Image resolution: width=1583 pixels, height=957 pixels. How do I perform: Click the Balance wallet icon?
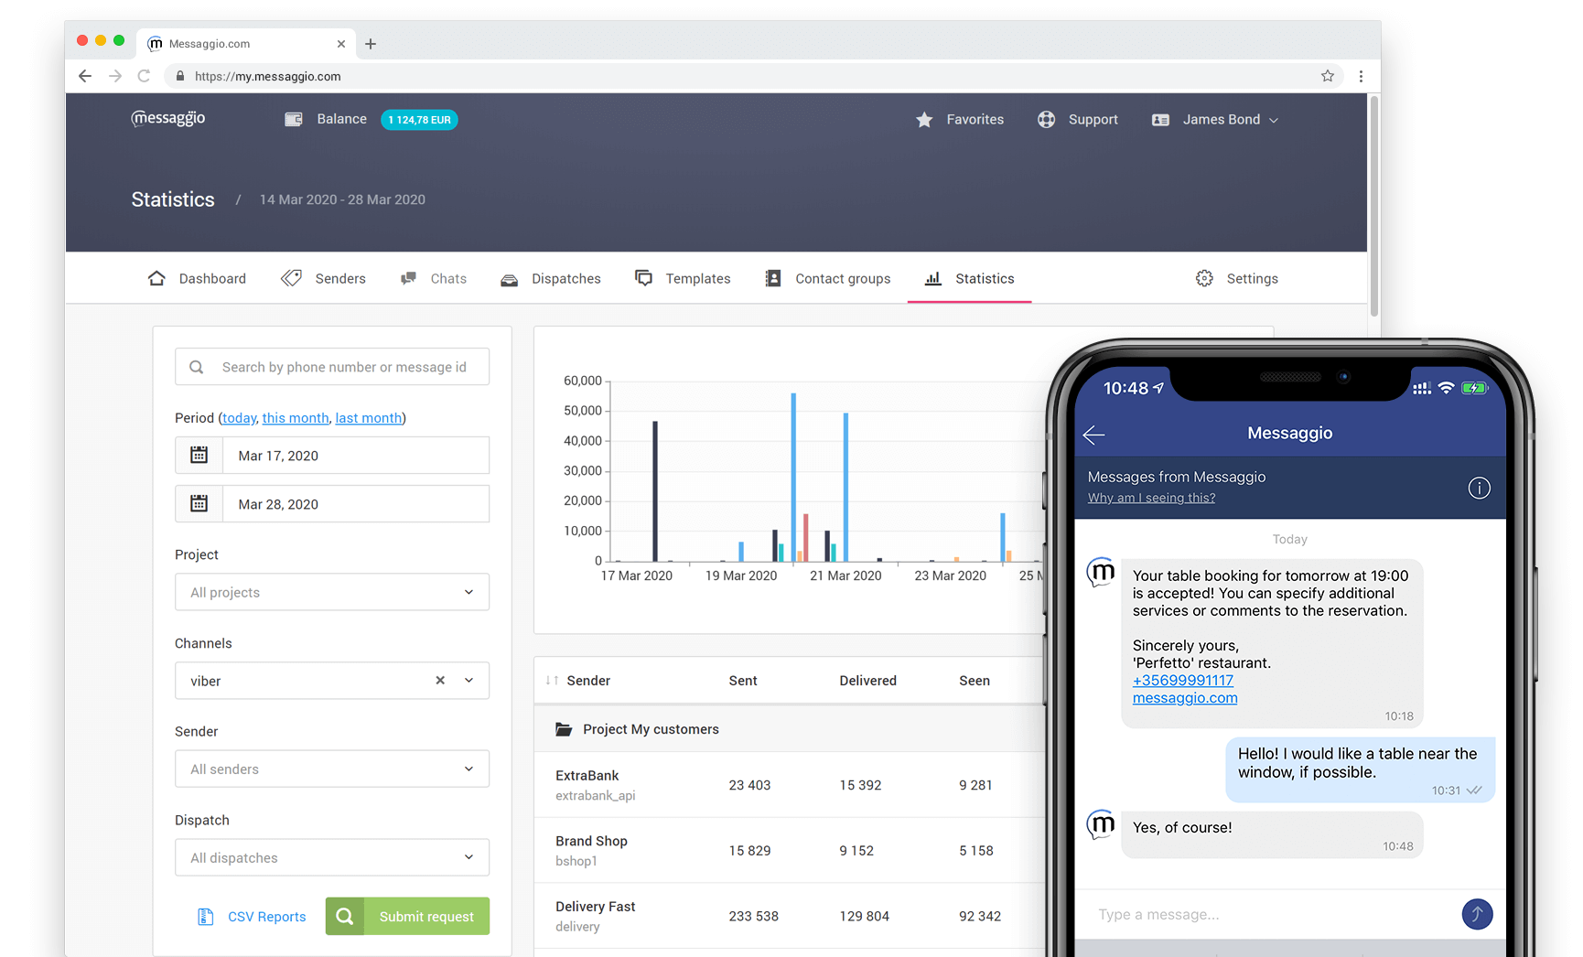tap(294, 119)
